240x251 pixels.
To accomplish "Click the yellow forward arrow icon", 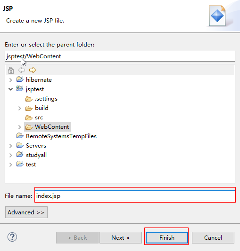I will [x=33, y=70].
